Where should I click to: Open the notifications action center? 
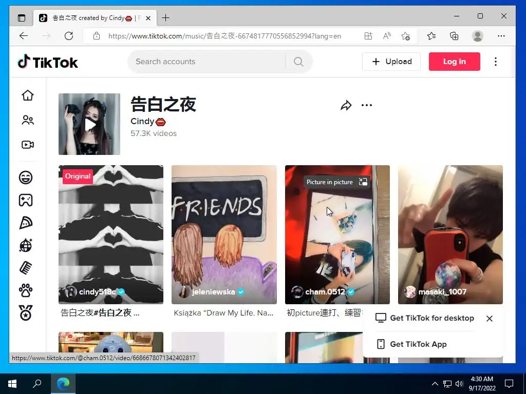(x=509, y=384)
